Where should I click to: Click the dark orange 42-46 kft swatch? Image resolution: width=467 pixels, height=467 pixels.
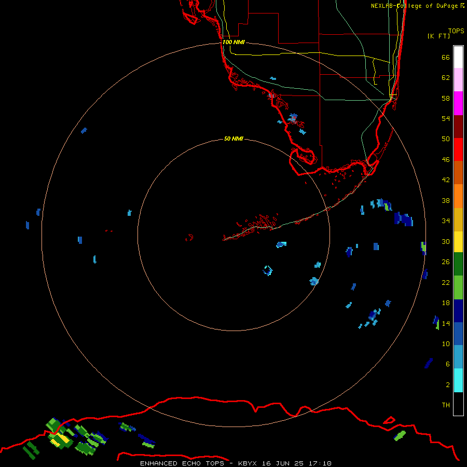tap(458, 172)
